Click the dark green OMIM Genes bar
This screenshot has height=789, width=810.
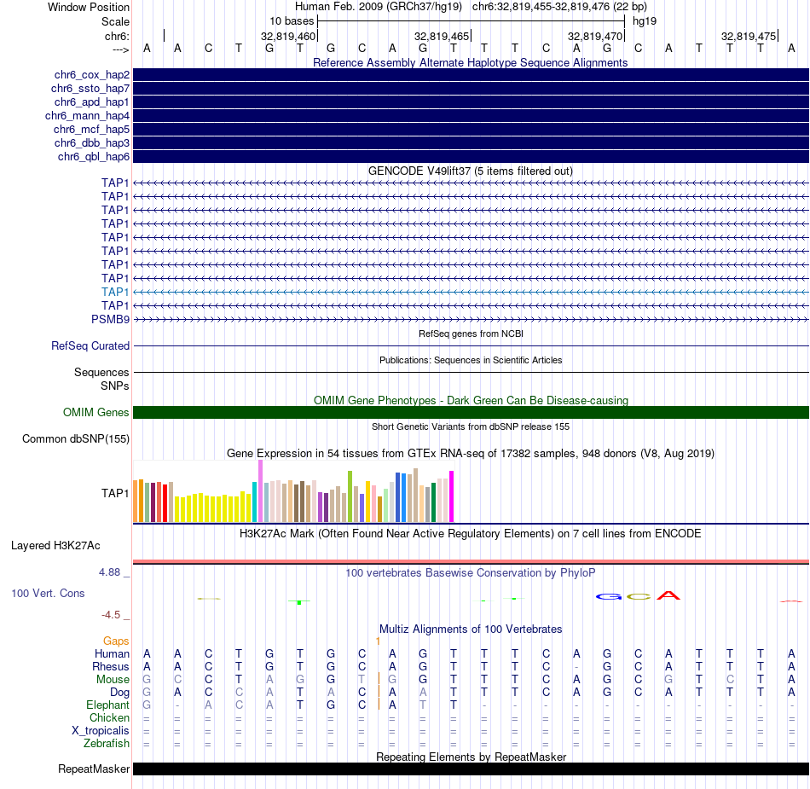tap(471, 412)
